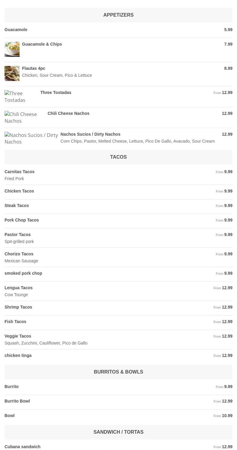Open the Pastor Tacos menu entry
Viewport: 237px width, 450px height.
click(18, 235)
